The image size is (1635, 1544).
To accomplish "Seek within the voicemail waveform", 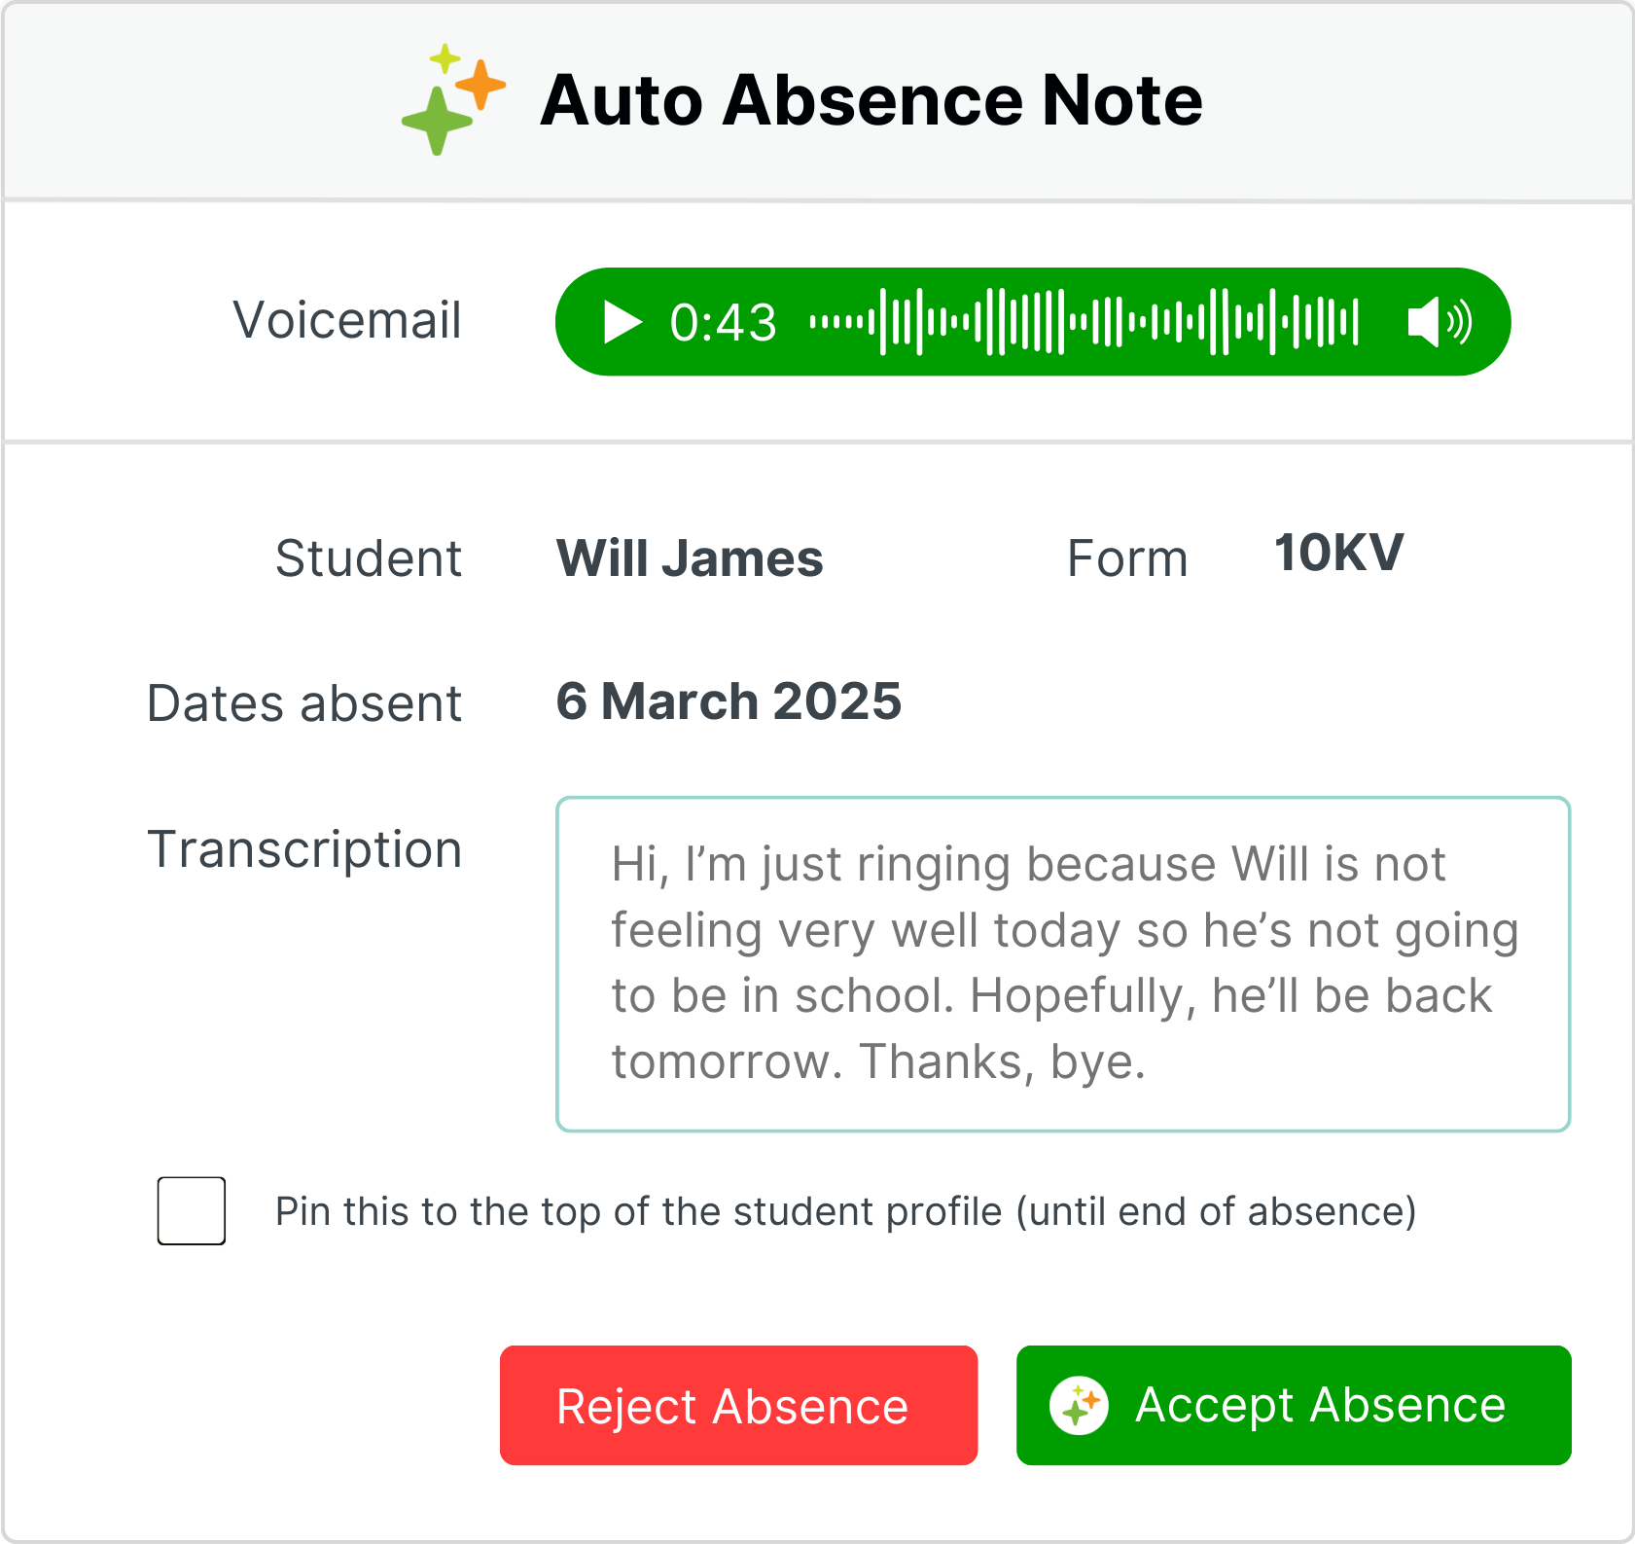I will 1084,322.
